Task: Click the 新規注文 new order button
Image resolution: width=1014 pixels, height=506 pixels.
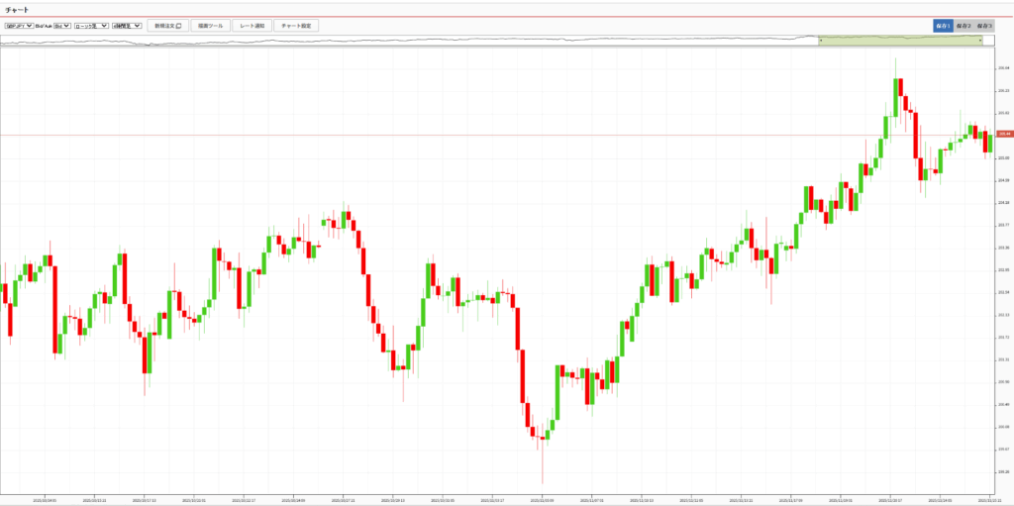Action: [x=167, y=25]
